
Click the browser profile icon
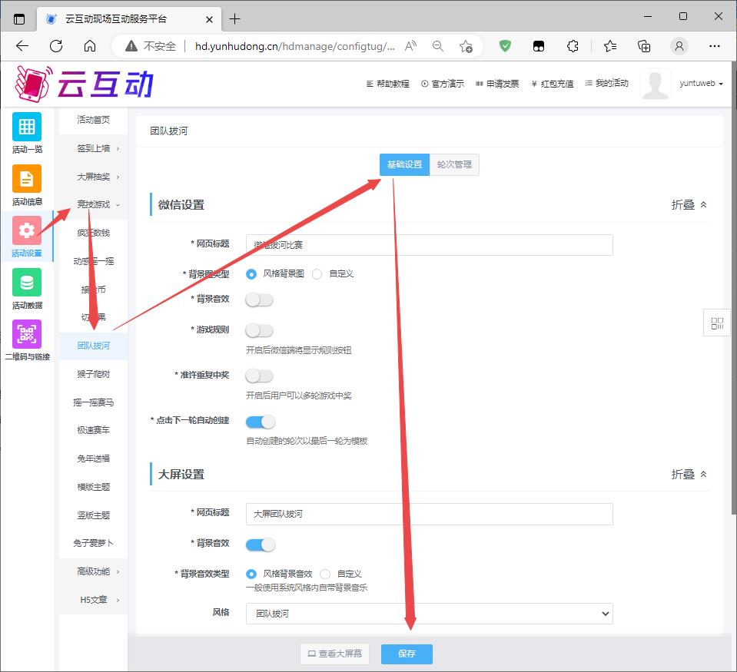tap(679, 46)
